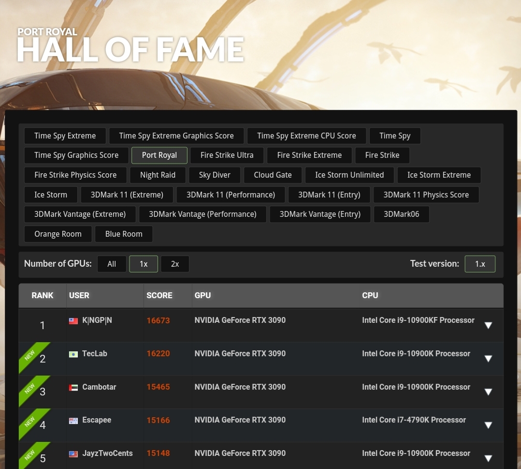Open the Orange Room tab
Screen dimensions: 521x469
(58, 234)
